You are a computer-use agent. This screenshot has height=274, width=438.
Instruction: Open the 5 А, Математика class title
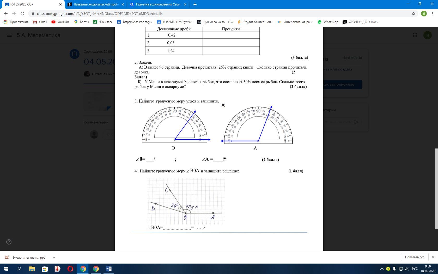point(39,35)
